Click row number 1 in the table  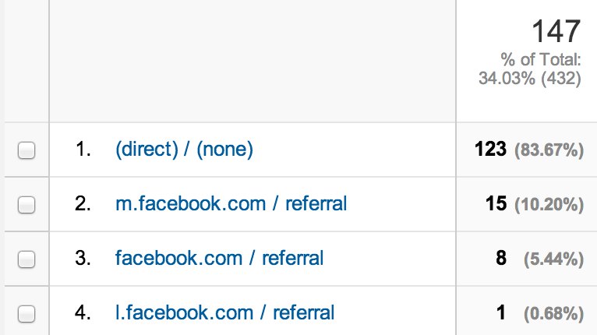point(84,150)
